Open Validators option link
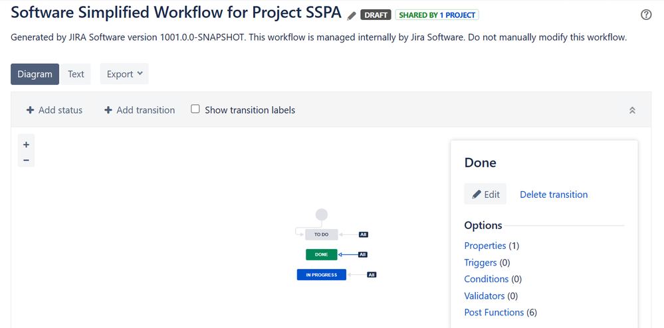 [485, 296]
